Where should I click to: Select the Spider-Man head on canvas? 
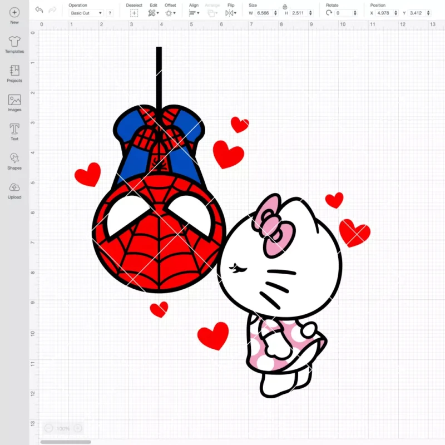pos(159,233)
